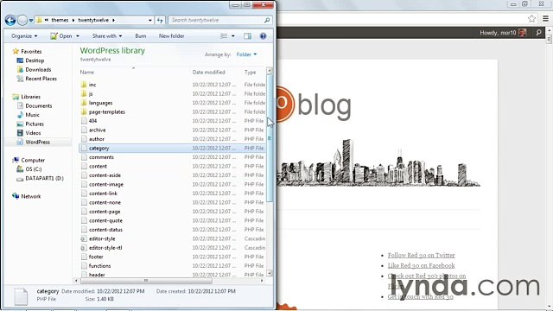This screenshot has width=553, height=311.
Task: Select Favorites in the navigation pane
Action: tap(31, 52)
